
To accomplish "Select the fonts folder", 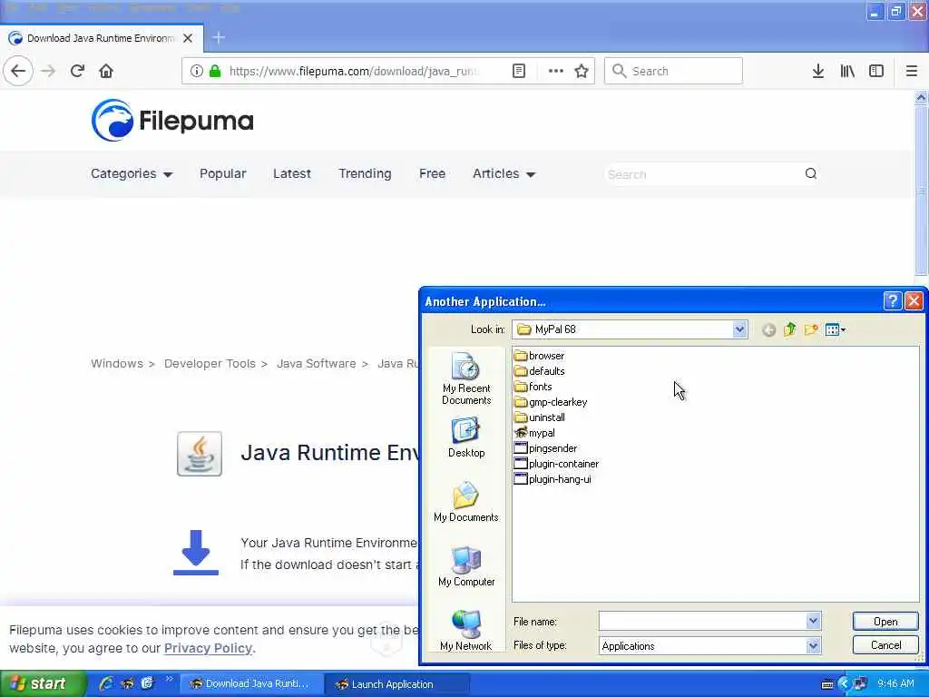I will (533, 387).
